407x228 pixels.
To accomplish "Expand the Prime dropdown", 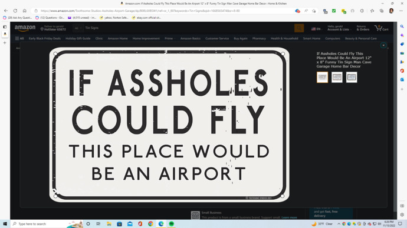I will click(x=170, y=38).
